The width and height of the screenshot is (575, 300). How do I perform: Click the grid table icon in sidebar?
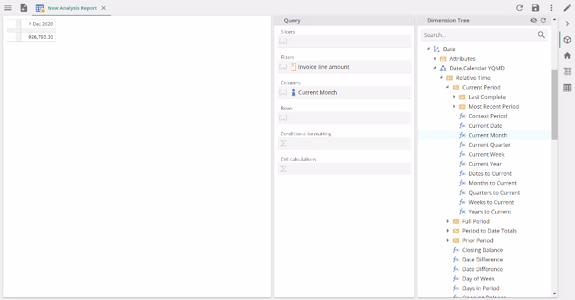567,87
